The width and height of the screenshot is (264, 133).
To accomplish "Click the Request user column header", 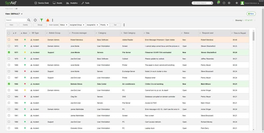I will click(208, 33).
